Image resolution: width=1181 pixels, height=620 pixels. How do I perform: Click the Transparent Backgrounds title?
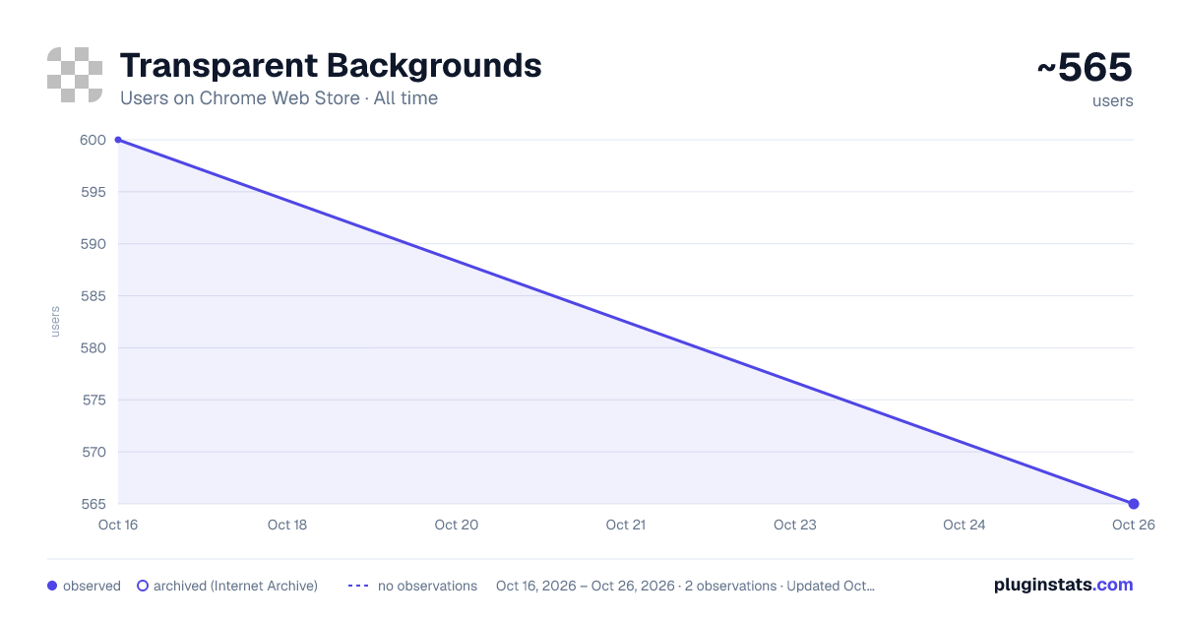click(x=331, y=66)
